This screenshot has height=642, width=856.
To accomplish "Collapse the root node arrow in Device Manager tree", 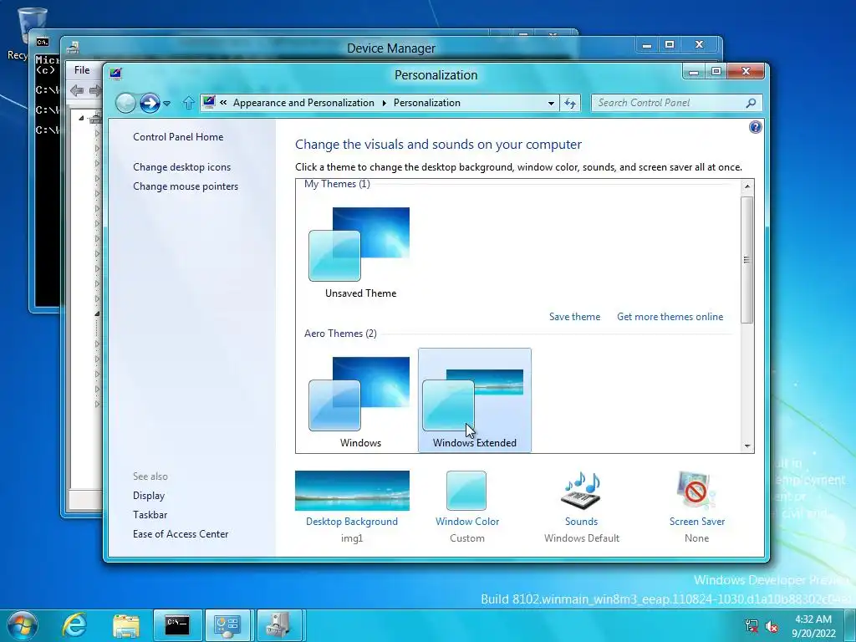I will 81,118.
